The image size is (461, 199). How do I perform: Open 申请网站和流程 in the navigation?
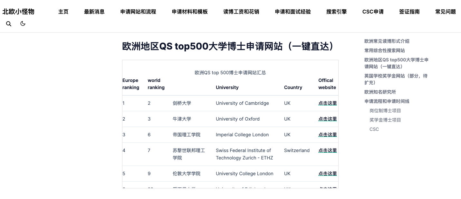(x=138, y=12)
